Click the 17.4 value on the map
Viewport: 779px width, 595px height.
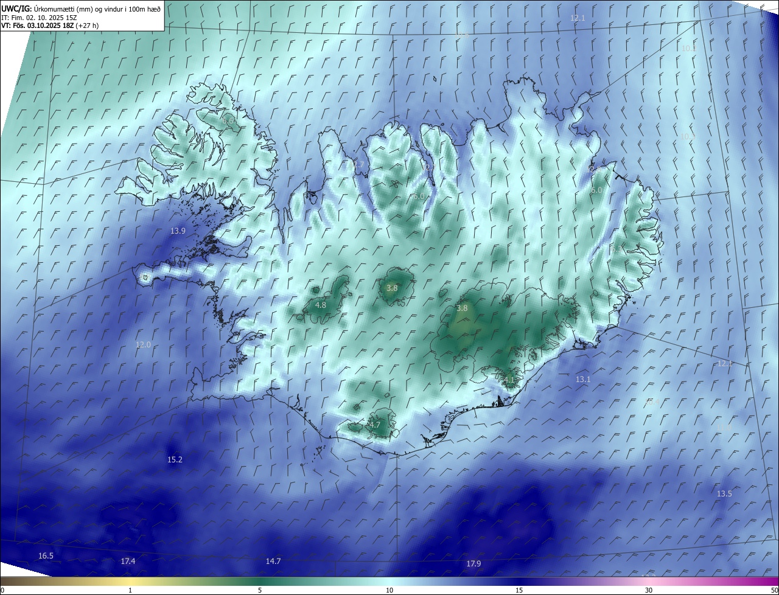coord(128,561)
